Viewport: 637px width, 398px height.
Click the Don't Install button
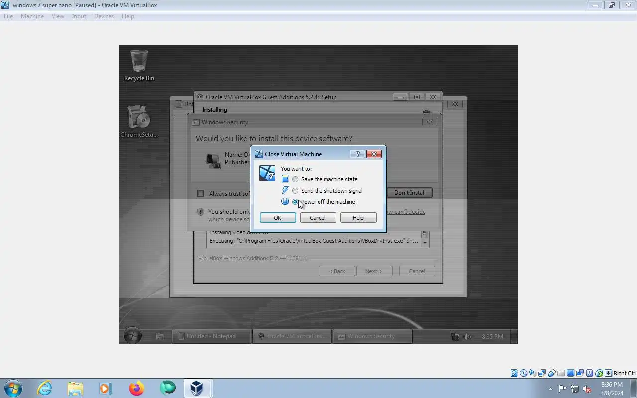coord(410,193)
